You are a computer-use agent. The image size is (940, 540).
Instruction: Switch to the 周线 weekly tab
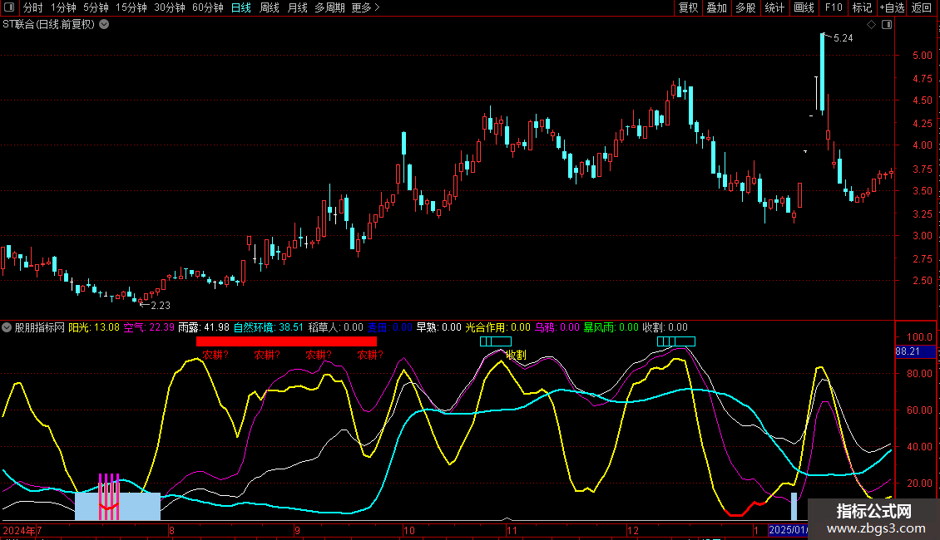pos(270,7)
